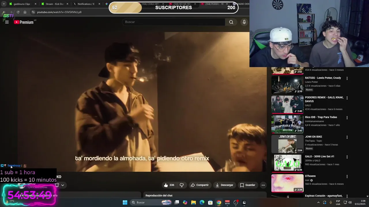
Task: Open Windows Start menu
Action: [125, 202]
